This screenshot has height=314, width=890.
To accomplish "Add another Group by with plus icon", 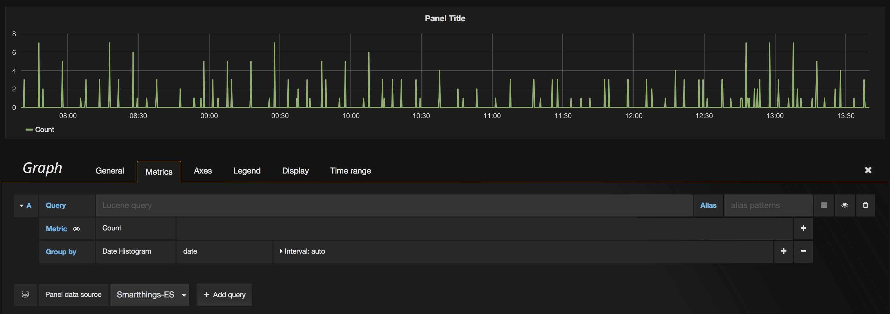I will (x=784, y=251).
